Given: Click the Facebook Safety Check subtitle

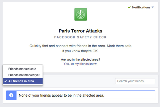Looking at the screenshot, I should pyautogui.click(x=80, y=37).
